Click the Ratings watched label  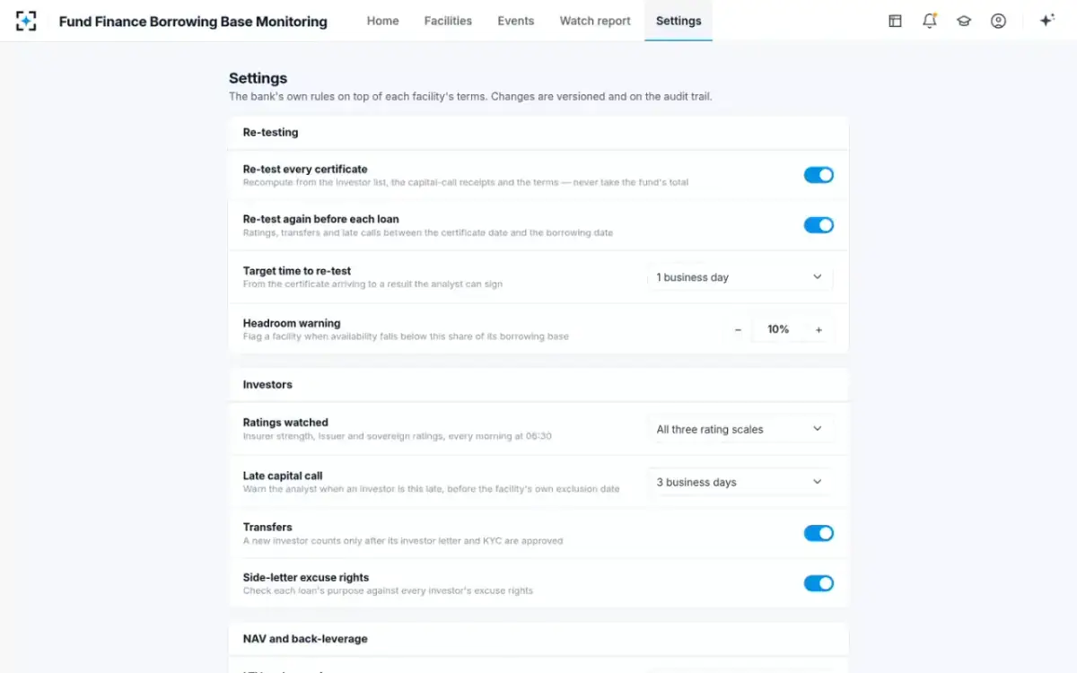pos(285,423)
